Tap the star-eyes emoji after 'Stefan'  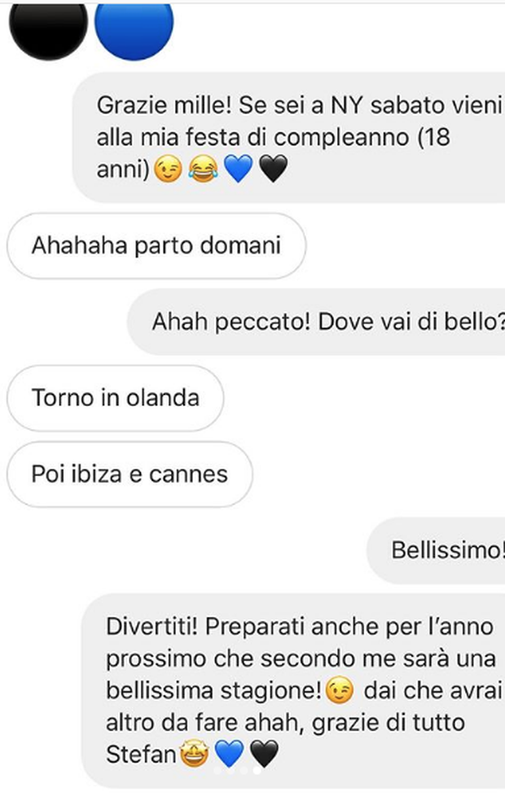coord(194,754)
